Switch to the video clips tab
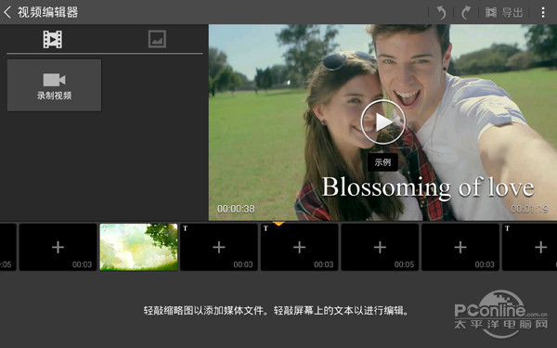The width and height of the screenshot is (557, 348). point(53,39)
